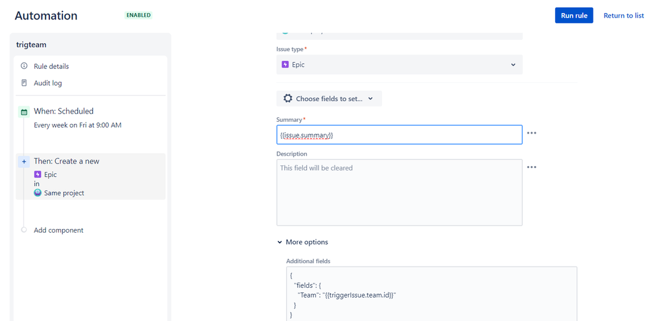Click the purple Epic icon in rule step

[38, 174]
